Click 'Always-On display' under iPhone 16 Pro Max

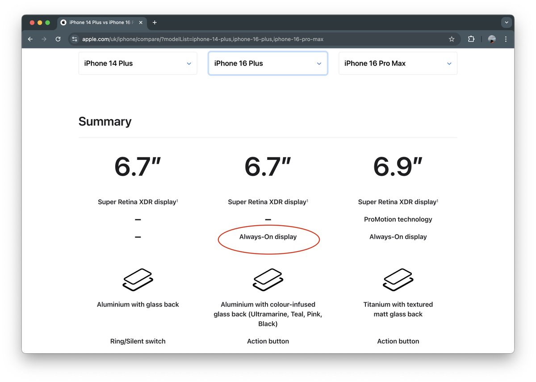pyautogui.click(x=398, y=237)
